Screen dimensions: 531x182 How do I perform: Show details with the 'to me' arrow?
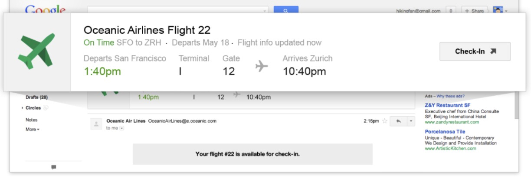(121, 128)
